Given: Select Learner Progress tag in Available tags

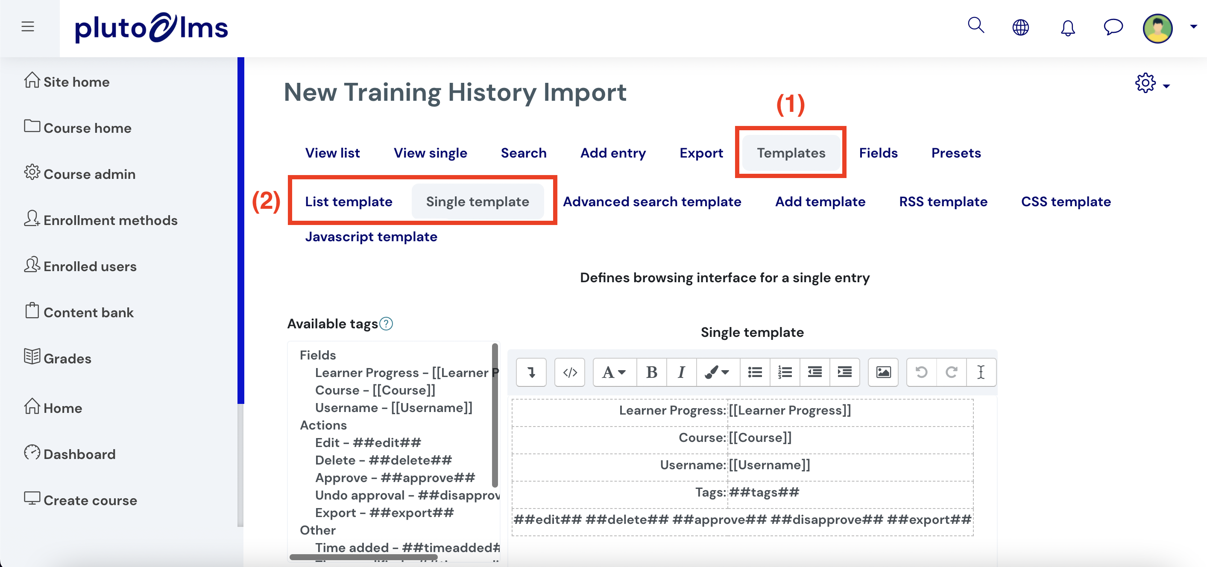Looking at the screenshot, I should (407, 373).
